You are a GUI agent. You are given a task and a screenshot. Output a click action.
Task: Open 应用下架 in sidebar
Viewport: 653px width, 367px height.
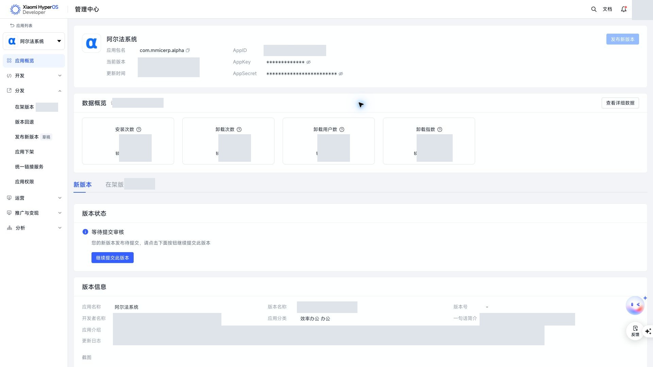[x=24, y=152]
